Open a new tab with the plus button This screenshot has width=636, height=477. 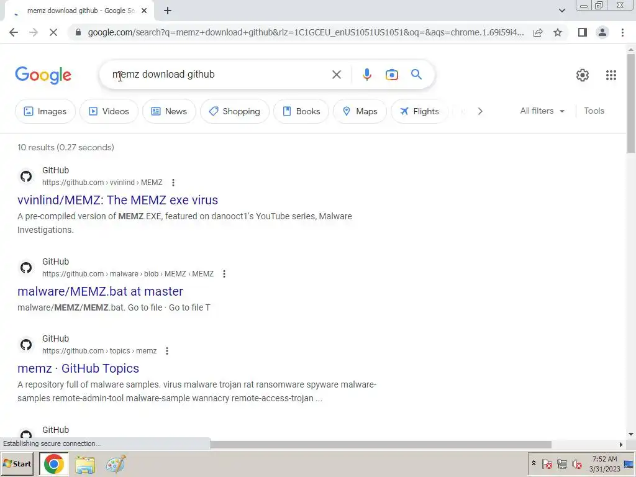pos(168,11)
